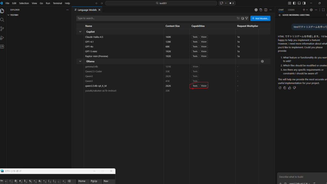Retry the chat response with the reload icon
327x184 pixels.
point(280,88)
